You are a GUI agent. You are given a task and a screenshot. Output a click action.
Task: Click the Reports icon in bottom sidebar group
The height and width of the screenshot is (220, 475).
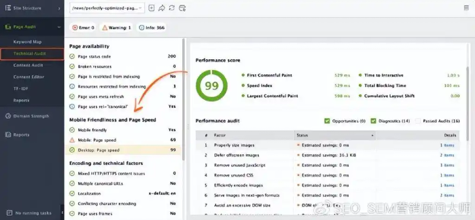(x=8, y=135)
